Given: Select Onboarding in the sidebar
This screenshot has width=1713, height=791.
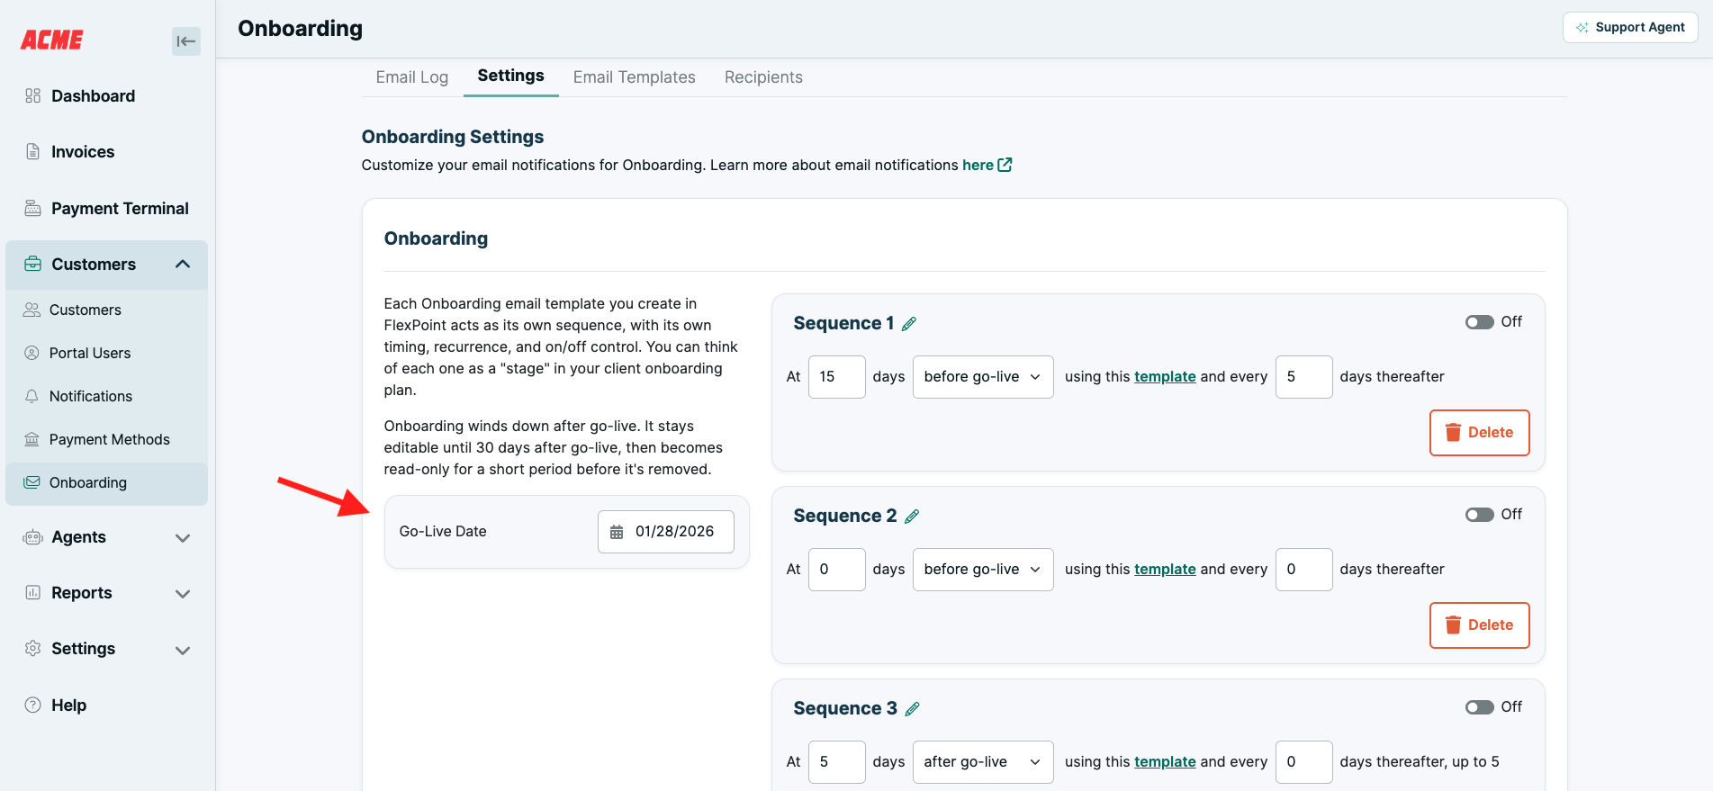Looking at the screenshot, I should (x=106, y=482).
